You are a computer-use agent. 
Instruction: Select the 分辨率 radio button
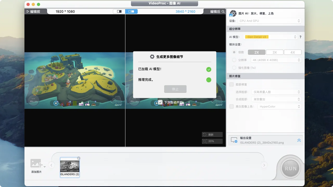(234, 60)
